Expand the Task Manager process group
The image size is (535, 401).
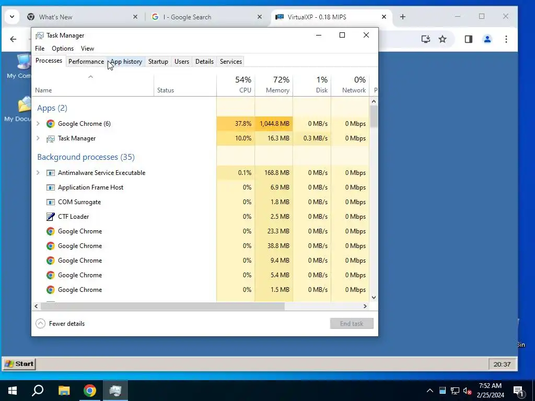point(38,138)
